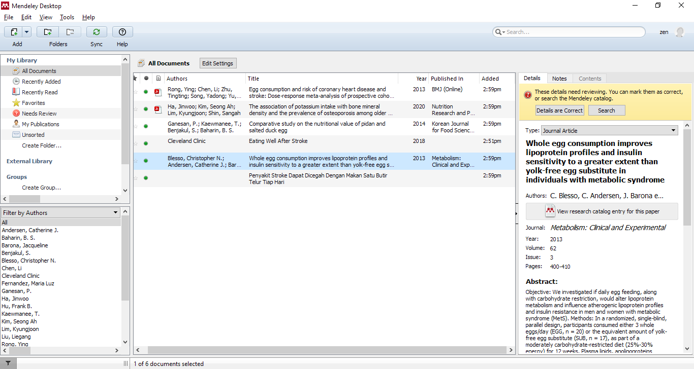694x369 pixels.
Task: Open Help from the toolbar icon
Action: click(122, 32)
